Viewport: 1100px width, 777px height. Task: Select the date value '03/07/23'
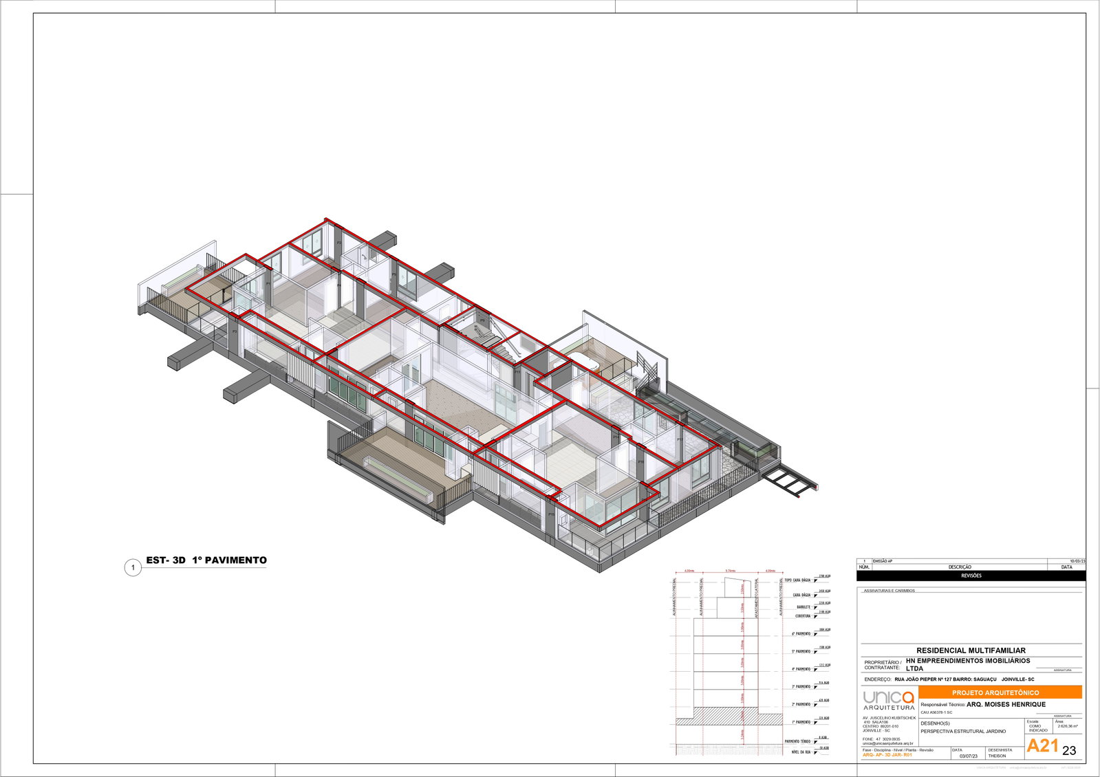pyautogui.click(x=969, y=756)
